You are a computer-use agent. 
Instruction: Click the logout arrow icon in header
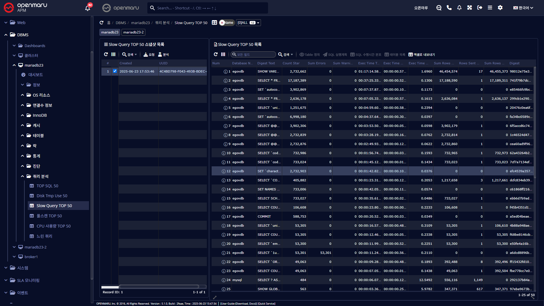480,8
